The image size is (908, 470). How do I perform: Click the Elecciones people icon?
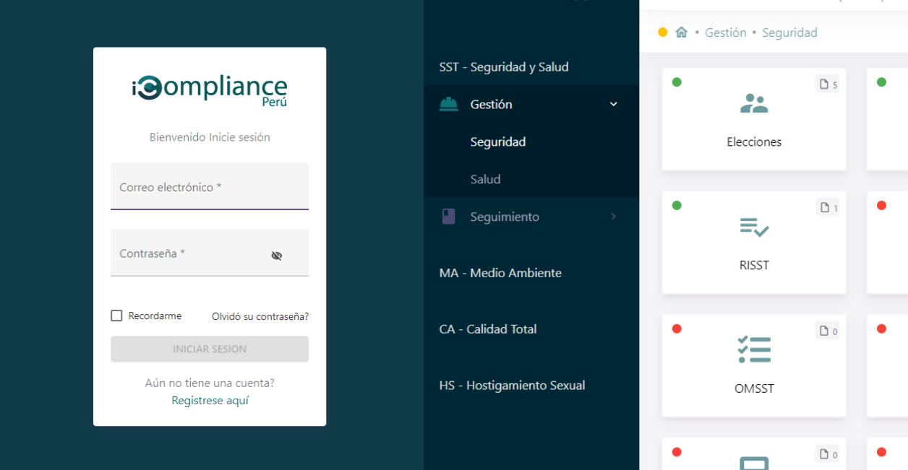pyautogui.click(x=754, y=104)
